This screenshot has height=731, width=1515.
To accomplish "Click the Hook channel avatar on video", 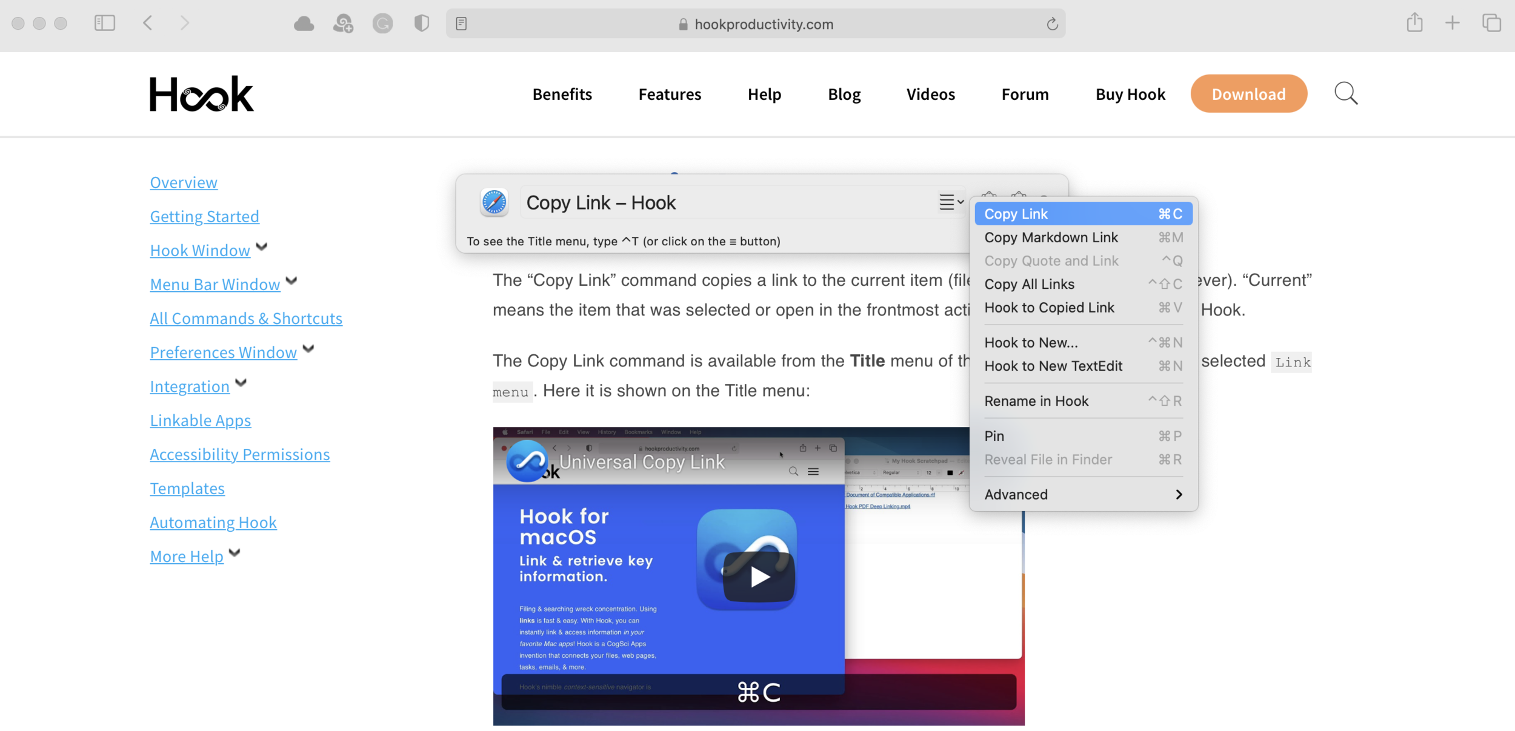I will point(527,461).
